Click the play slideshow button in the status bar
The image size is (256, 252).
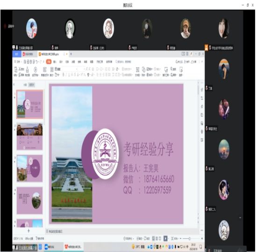point(165,238)
